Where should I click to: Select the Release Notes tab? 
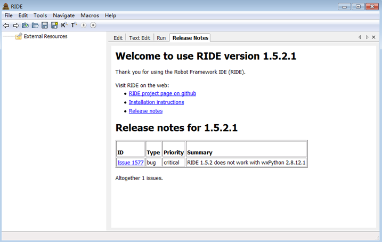tap(190, 38)
